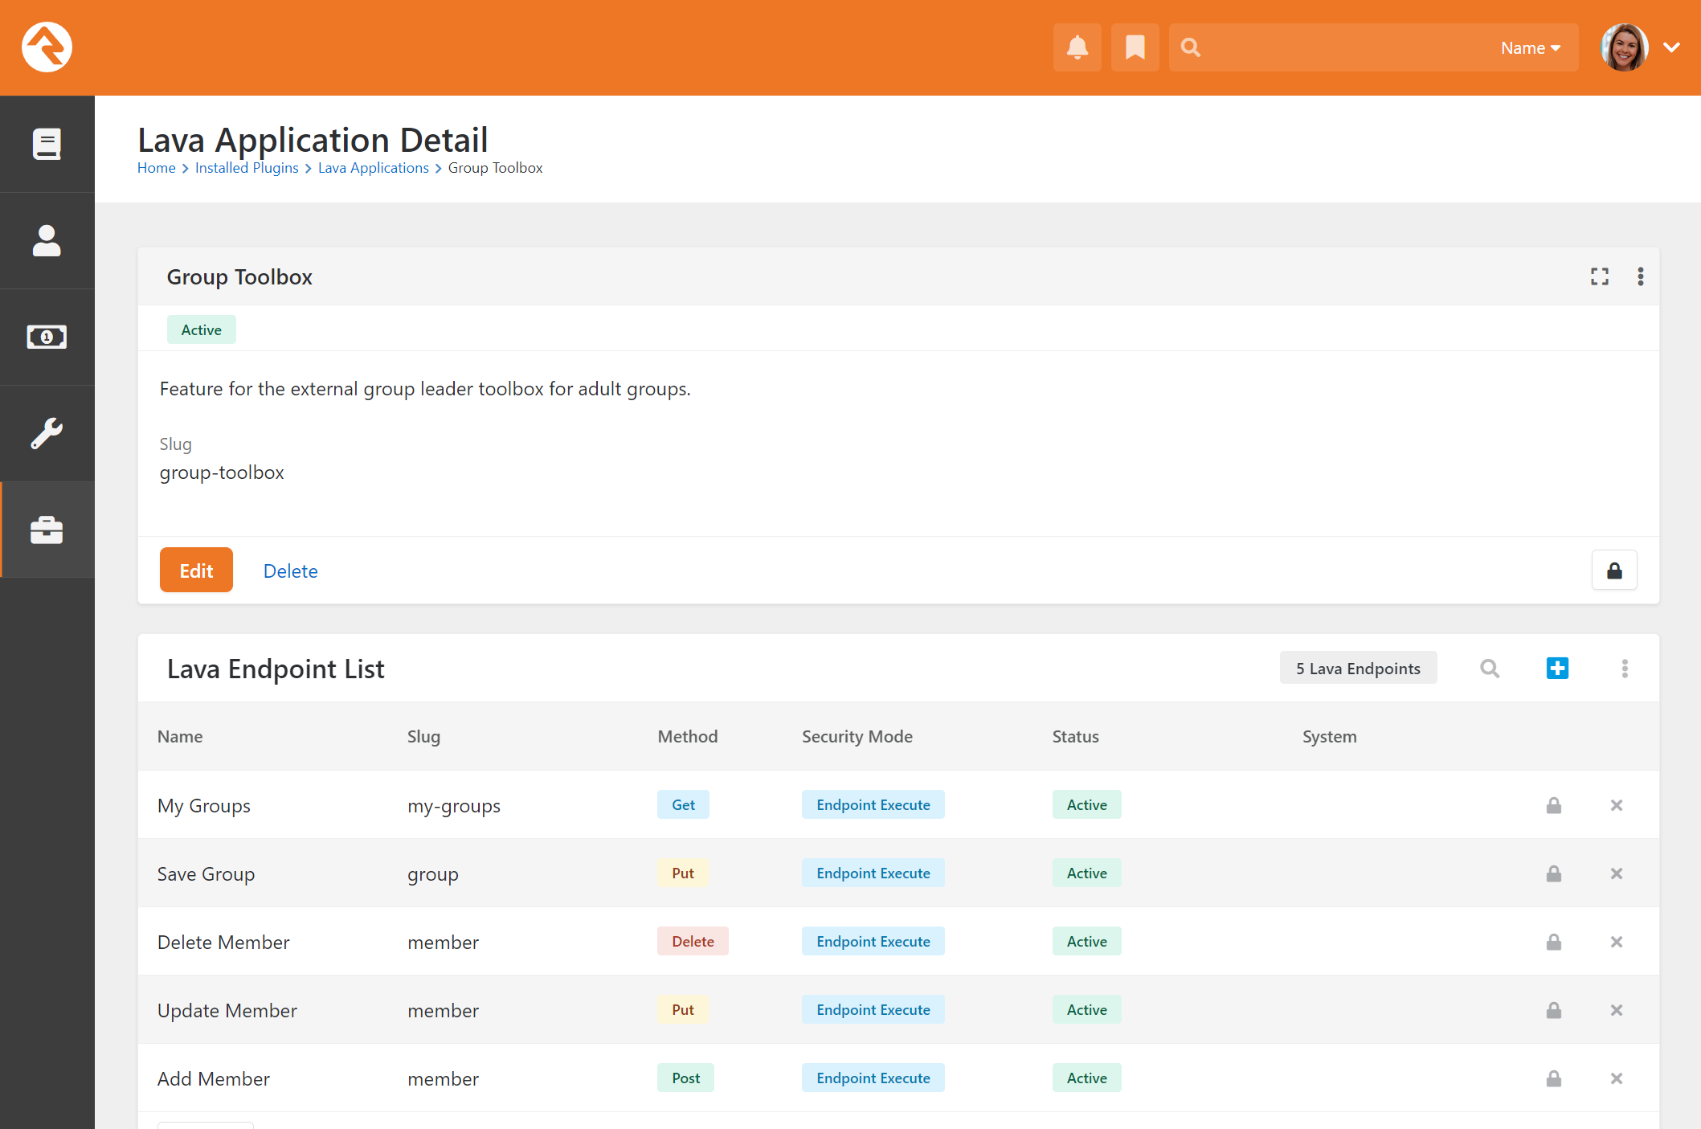Click the Delete method badge

pos(693,941)
